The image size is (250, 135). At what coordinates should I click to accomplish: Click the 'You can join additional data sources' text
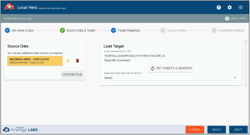pos(35,53)
